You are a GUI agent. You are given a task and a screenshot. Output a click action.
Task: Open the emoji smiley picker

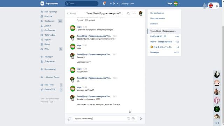coord(133,119)
